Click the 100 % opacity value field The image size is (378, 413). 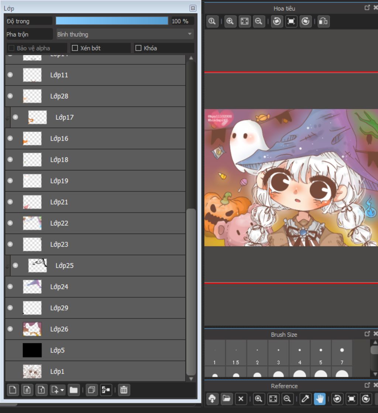pyautogui.click(x=182, y=21)
